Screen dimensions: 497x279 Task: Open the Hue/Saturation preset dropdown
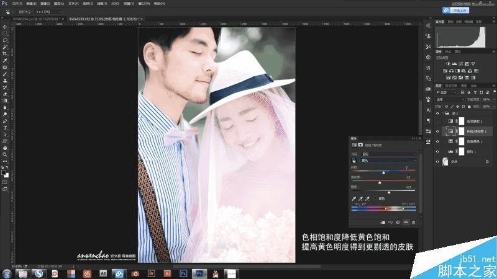[x=388, y=153]
